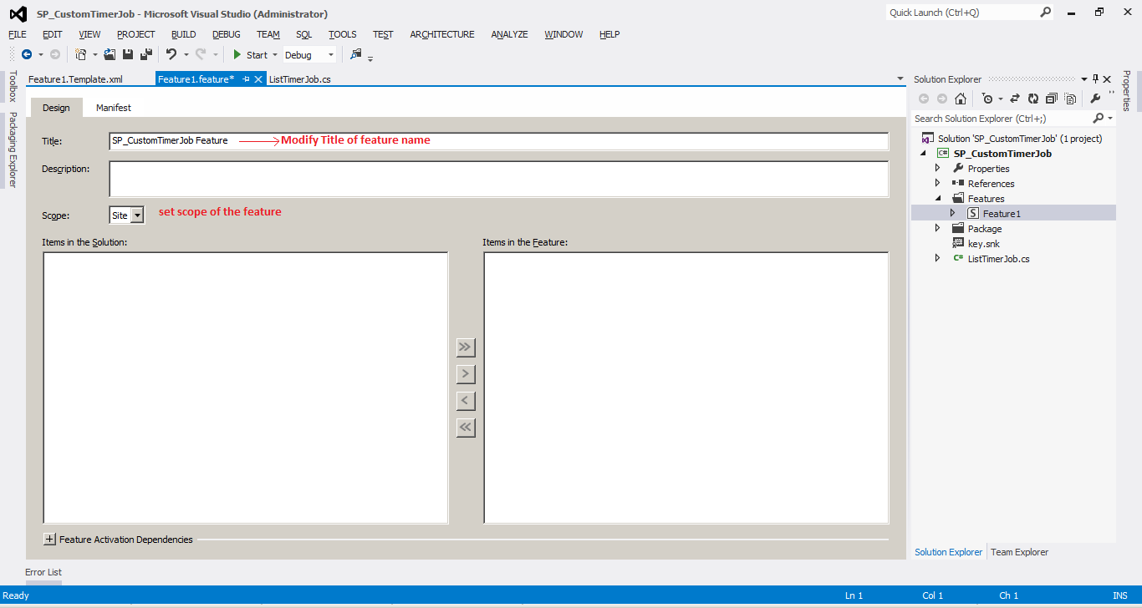Image resolution: width=1142 pixels, height=608 pixels.
Task: Open the TOOLS menu
Action: pos(343,34)
